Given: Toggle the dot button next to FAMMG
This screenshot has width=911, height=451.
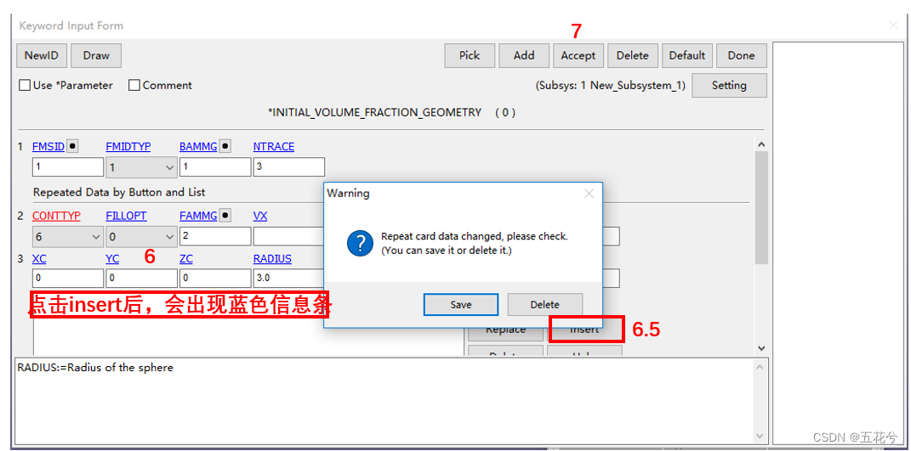Looking at the screenshot, I should (225, 216).
